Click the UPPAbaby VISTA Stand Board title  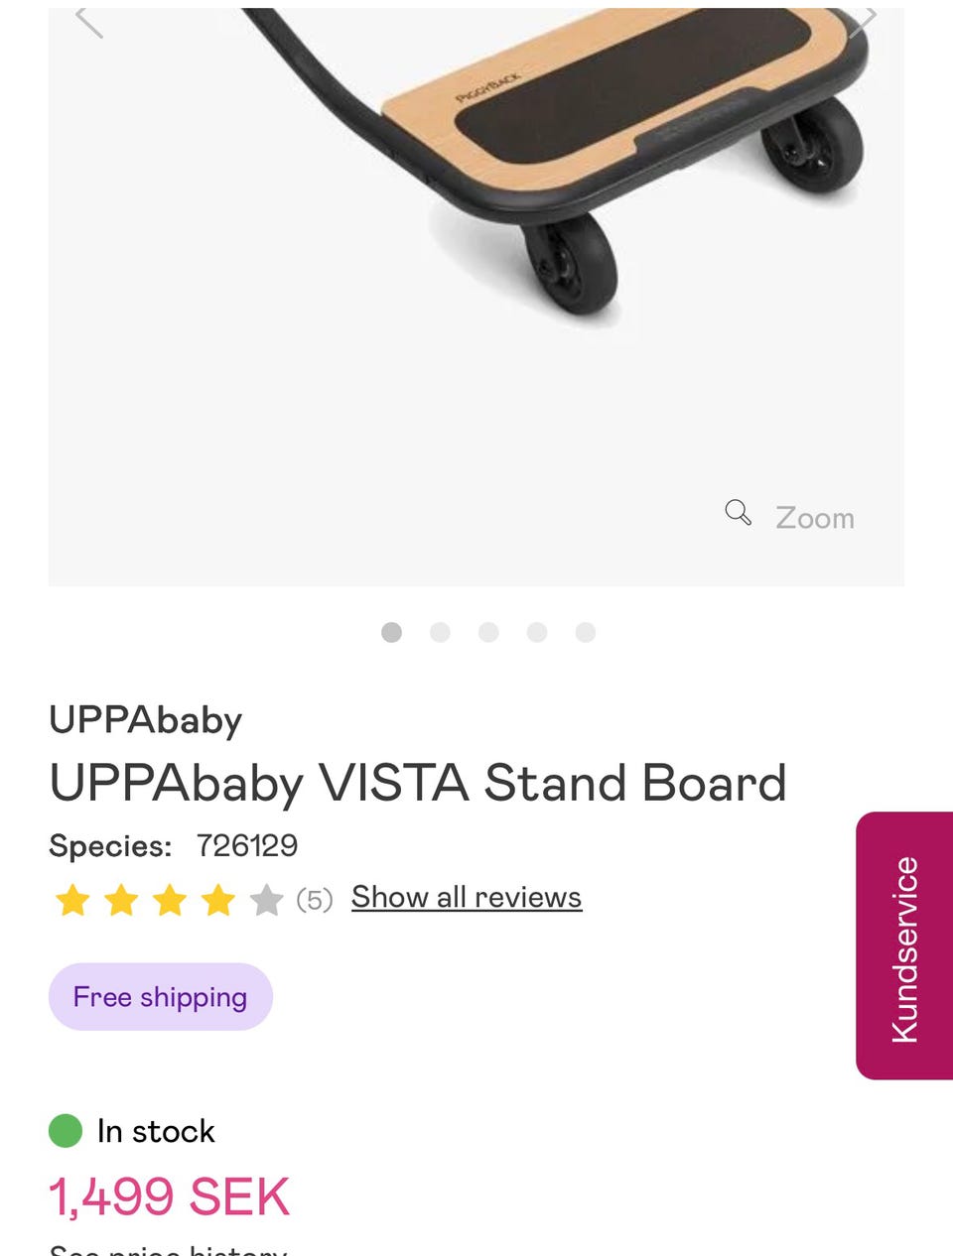[418, 783]
